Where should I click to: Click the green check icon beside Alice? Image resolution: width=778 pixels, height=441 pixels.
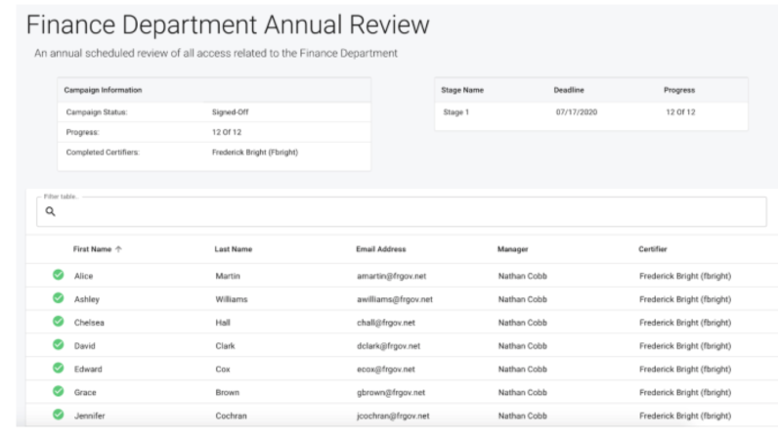coord(58,276)
